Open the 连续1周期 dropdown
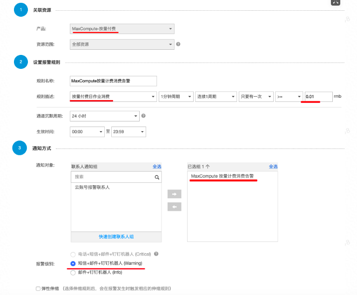357x295 pixels. pyautogui.click(x=216, y=97)
